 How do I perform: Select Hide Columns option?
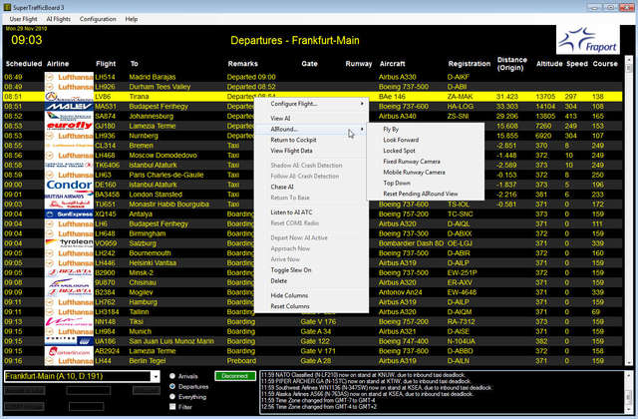[311, 295]
